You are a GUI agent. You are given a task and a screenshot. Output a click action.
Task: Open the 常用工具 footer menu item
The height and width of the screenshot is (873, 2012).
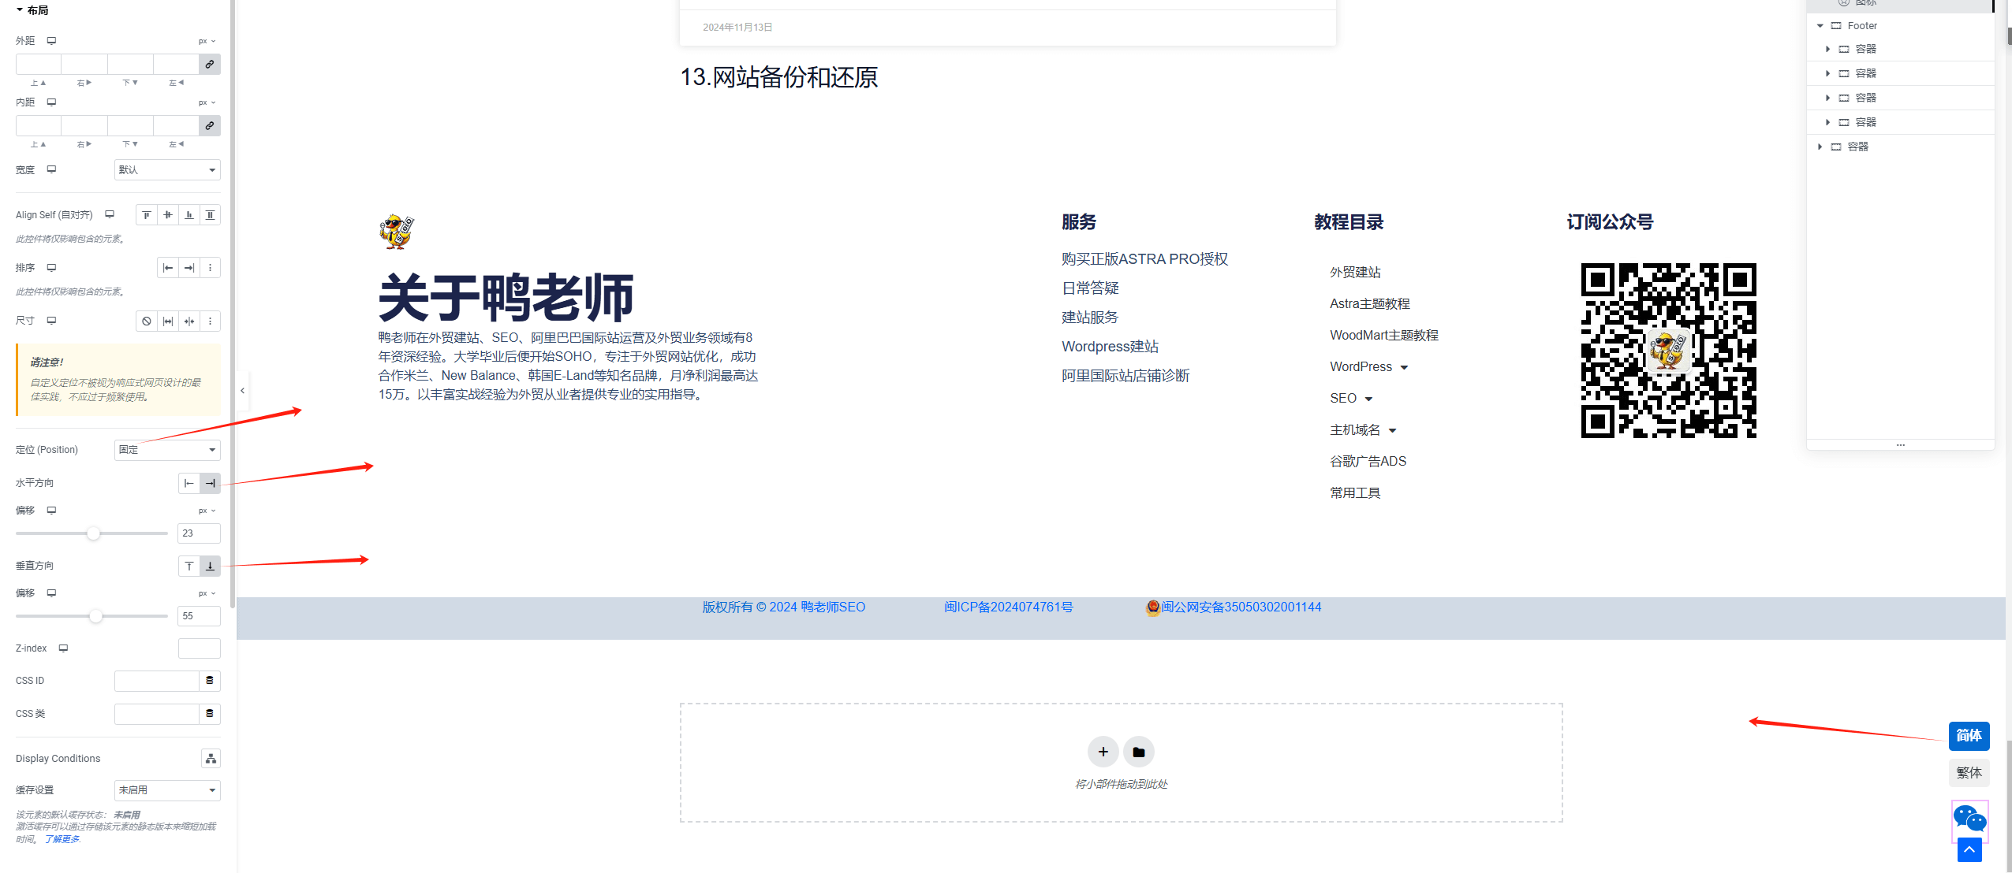1355,492
